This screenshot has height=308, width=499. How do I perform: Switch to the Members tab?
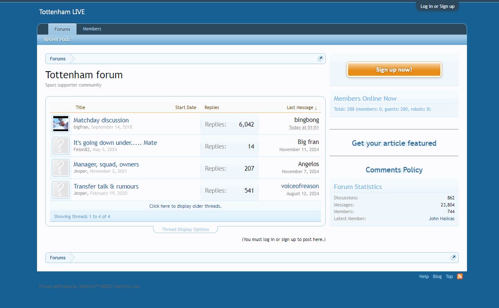[92, 29]
